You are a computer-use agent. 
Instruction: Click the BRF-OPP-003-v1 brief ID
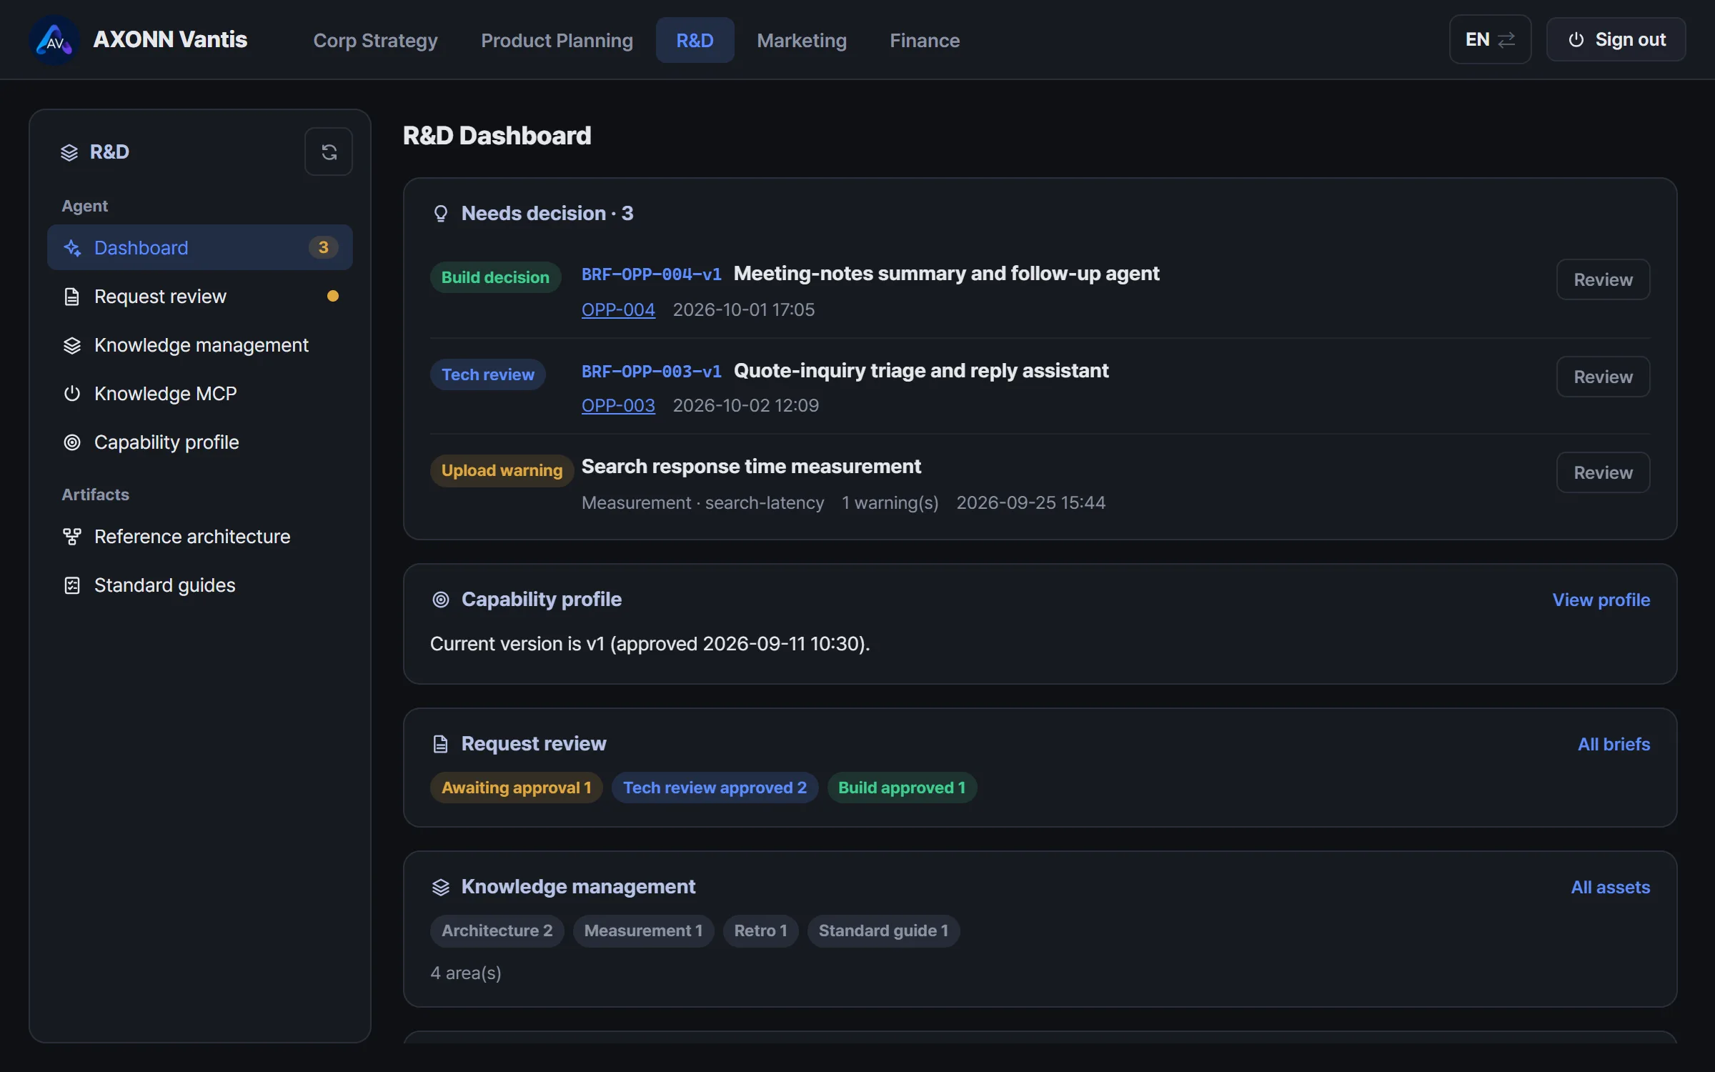coord(652,372)
